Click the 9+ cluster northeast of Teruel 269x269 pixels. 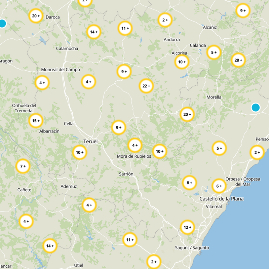pyautogui.click(x=119, y=127)
